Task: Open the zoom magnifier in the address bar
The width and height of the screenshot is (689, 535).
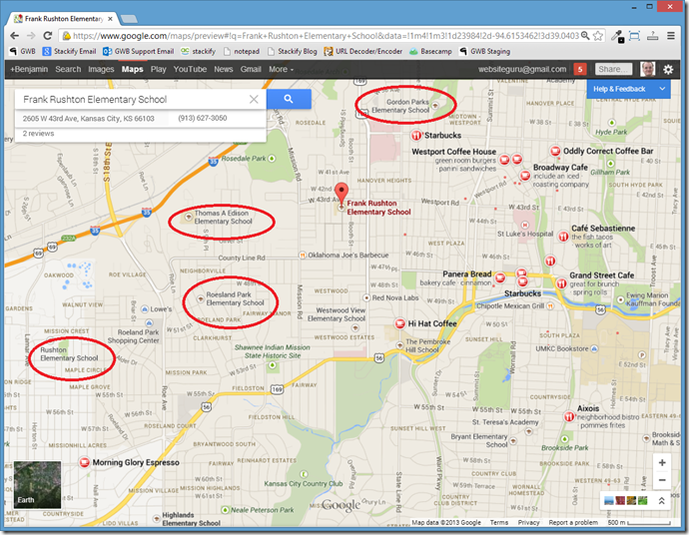Action: pyautogui.click(x=585, y=36)
